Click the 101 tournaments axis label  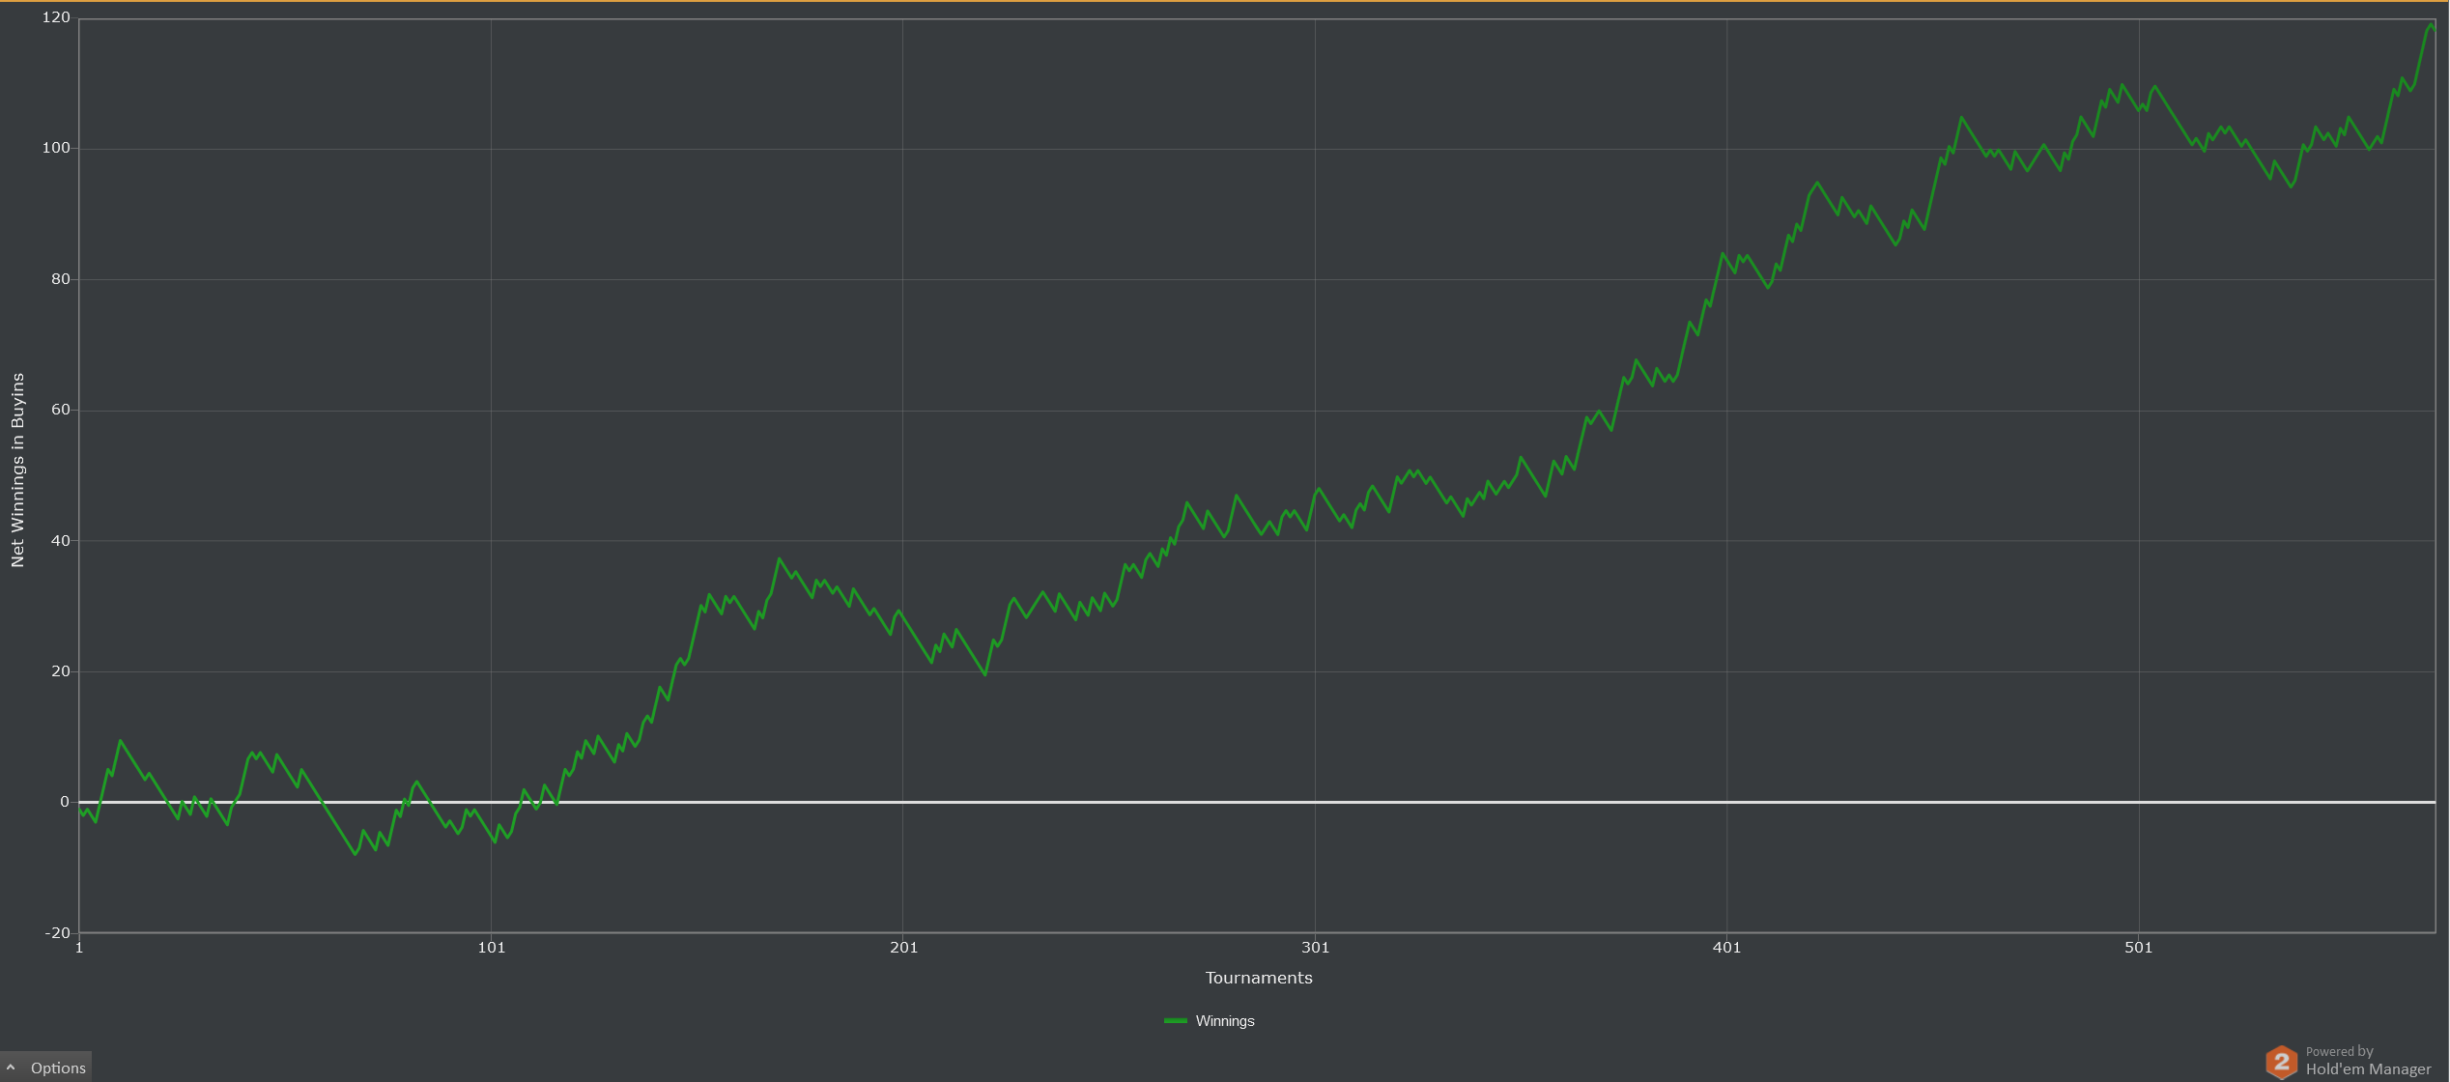coord(492,948)
